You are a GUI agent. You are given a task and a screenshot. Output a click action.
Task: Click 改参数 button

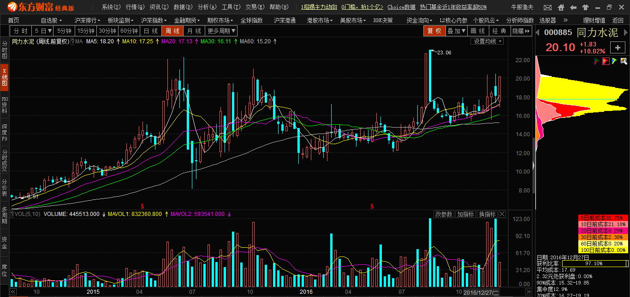[444, 214]
